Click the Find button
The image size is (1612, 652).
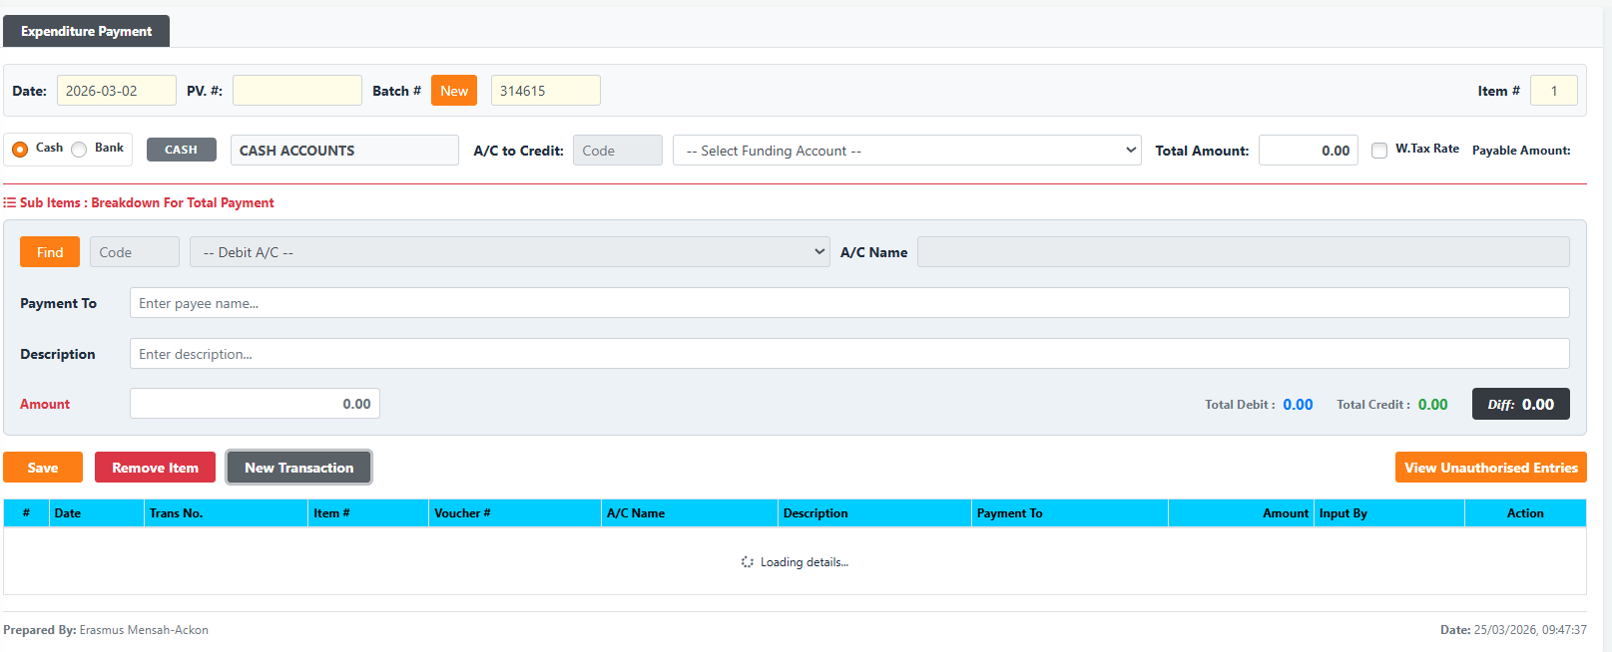pyautogui.click(x=50, y=252)
